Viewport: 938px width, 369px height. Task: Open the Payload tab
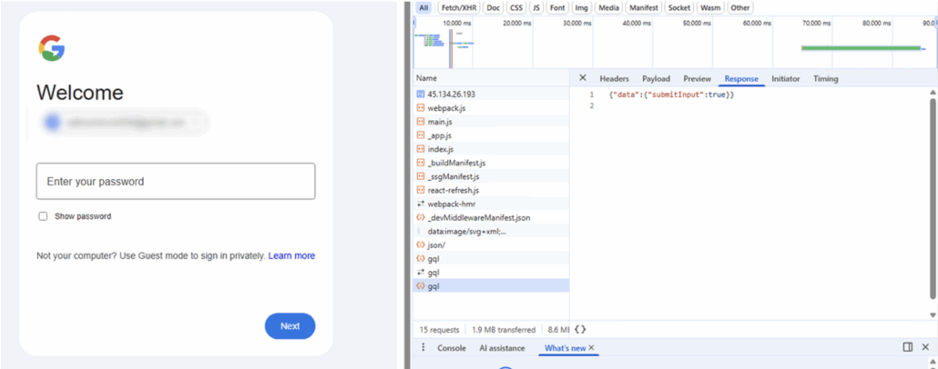(656, 79)
